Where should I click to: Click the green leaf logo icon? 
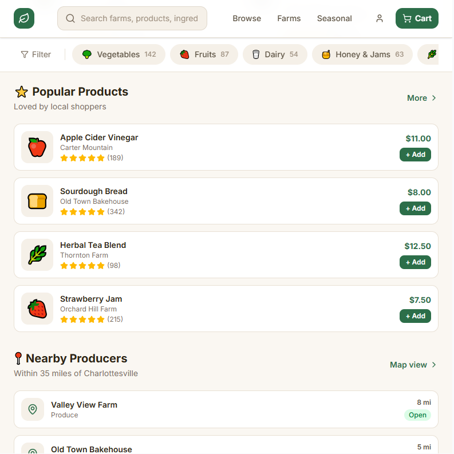pos(24,18)
